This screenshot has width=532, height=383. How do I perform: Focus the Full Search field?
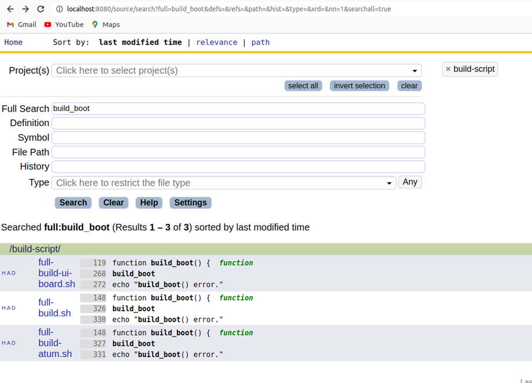click(238, 108)
